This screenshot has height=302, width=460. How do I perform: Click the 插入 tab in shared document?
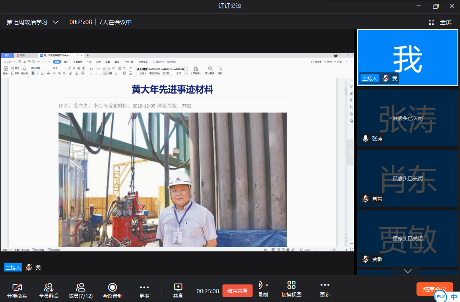pyautogui.click(x=66, y=61)
